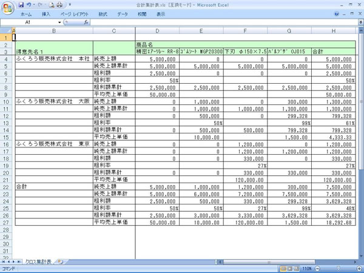Select column D header

pyautogui.click(x=157, y=31)
